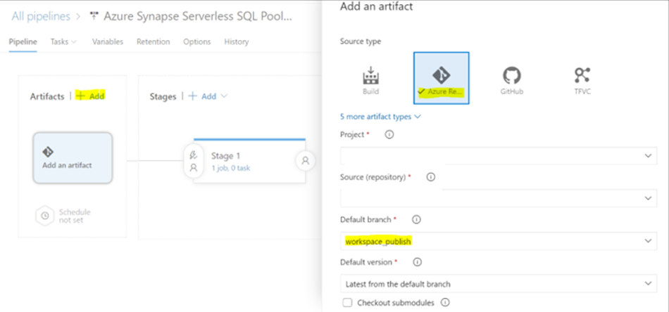Select the Stage 1 box
Image resolution: width=669 pixels, height=312 pixels.
(x=249, y=161)
